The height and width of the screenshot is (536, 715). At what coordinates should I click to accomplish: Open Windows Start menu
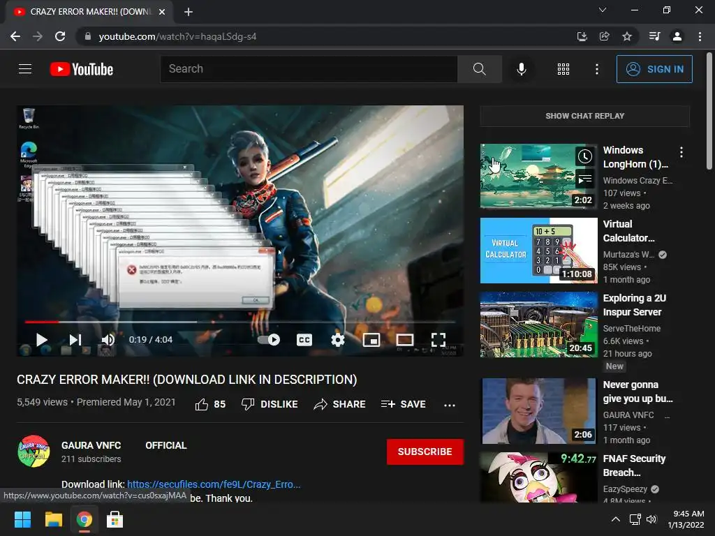click(22, 519)
